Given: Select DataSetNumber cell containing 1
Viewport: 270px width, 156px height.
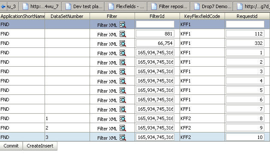Looking at the screenshot, I should 67,118.
